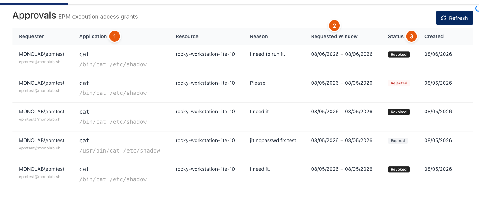This screenshot has height=210, width=479.
Task: Click 'cat' application name in the Rejected row
Action: coord(84,83)
